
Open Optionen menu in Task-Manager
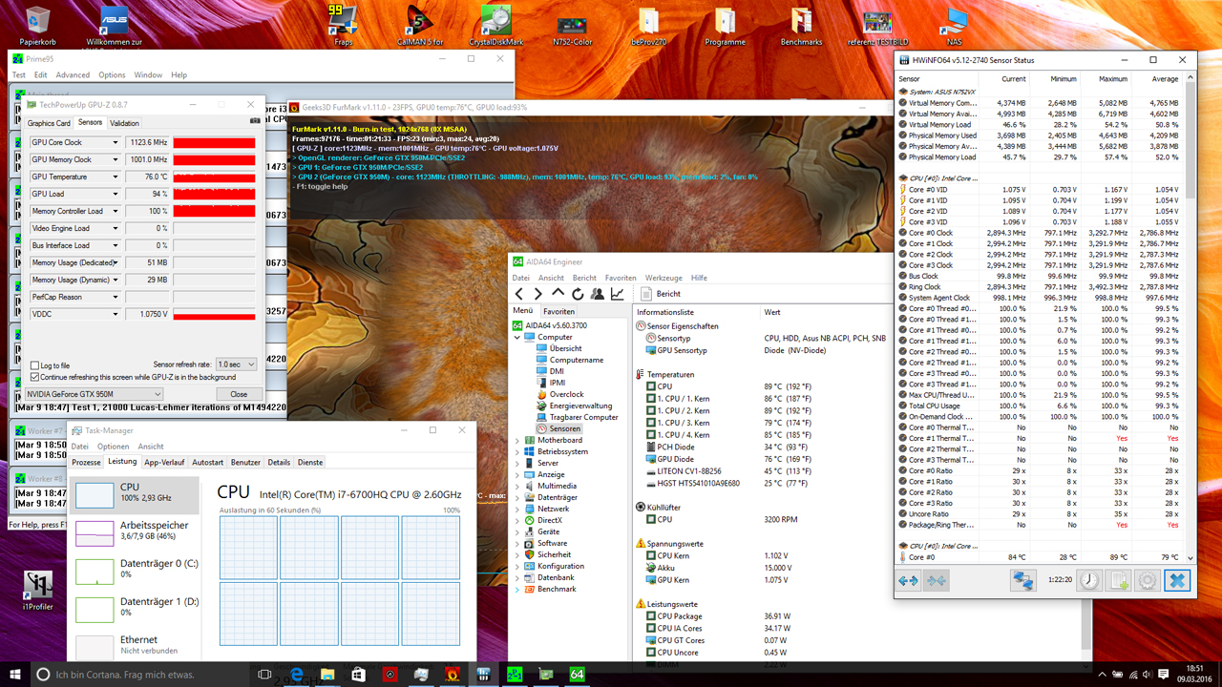[113, 446]
